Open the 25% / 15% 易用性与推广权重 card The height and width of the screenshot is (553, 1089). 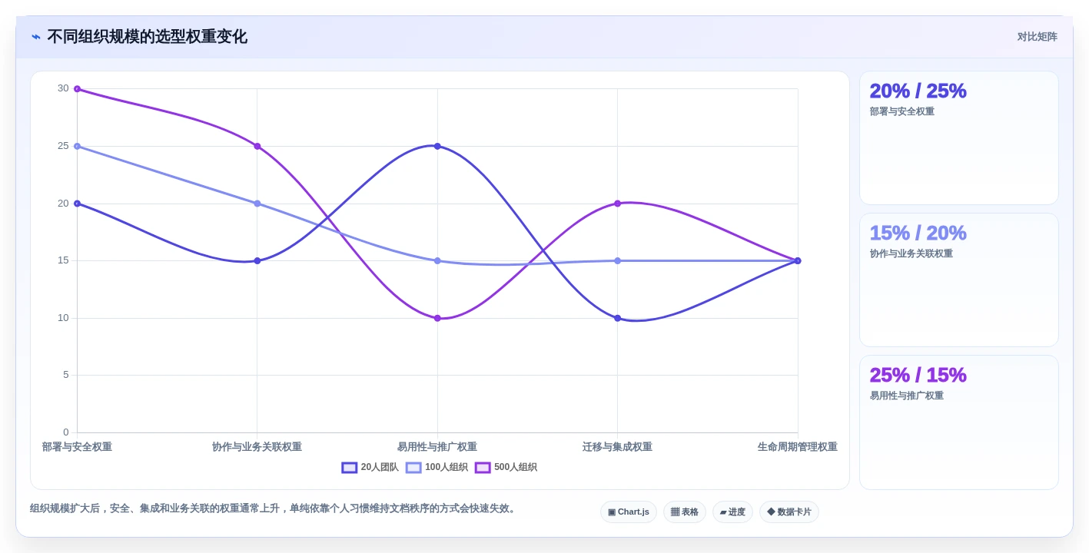tap(959, 422)
